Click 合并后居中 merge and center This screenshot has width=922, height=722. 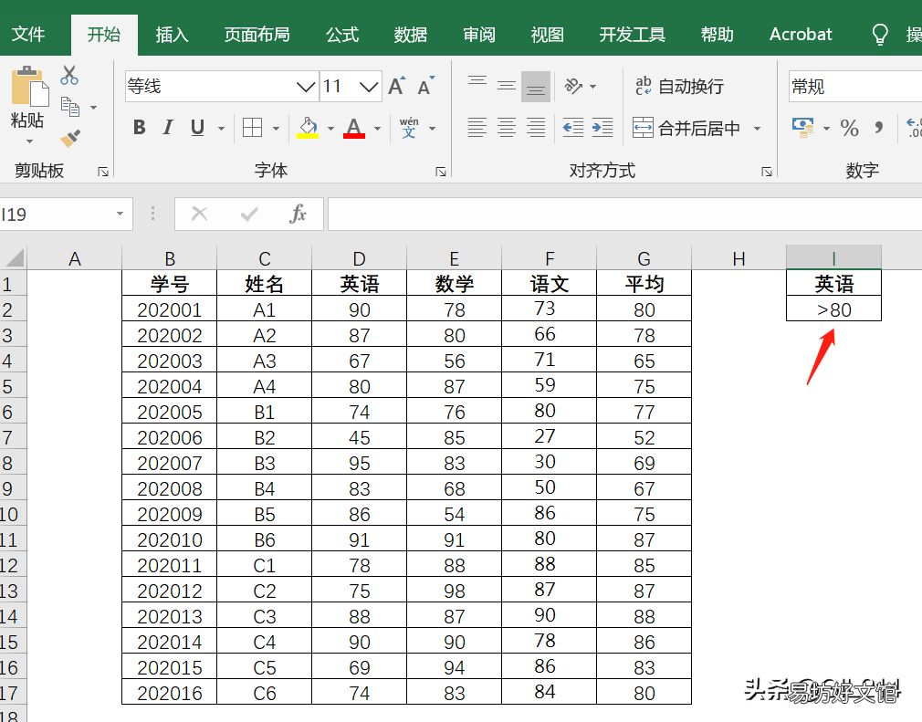coord(686,128)
